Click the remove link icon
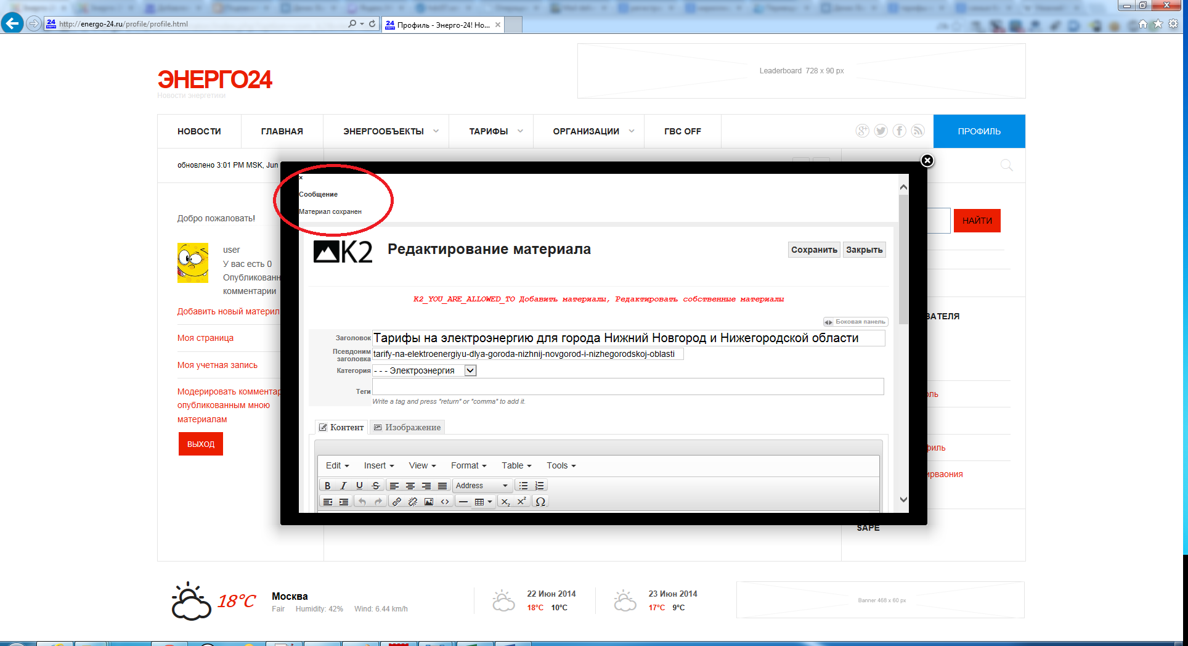Image resolution: width=1188 pixels, height=646 pixels. click(413, 502)
